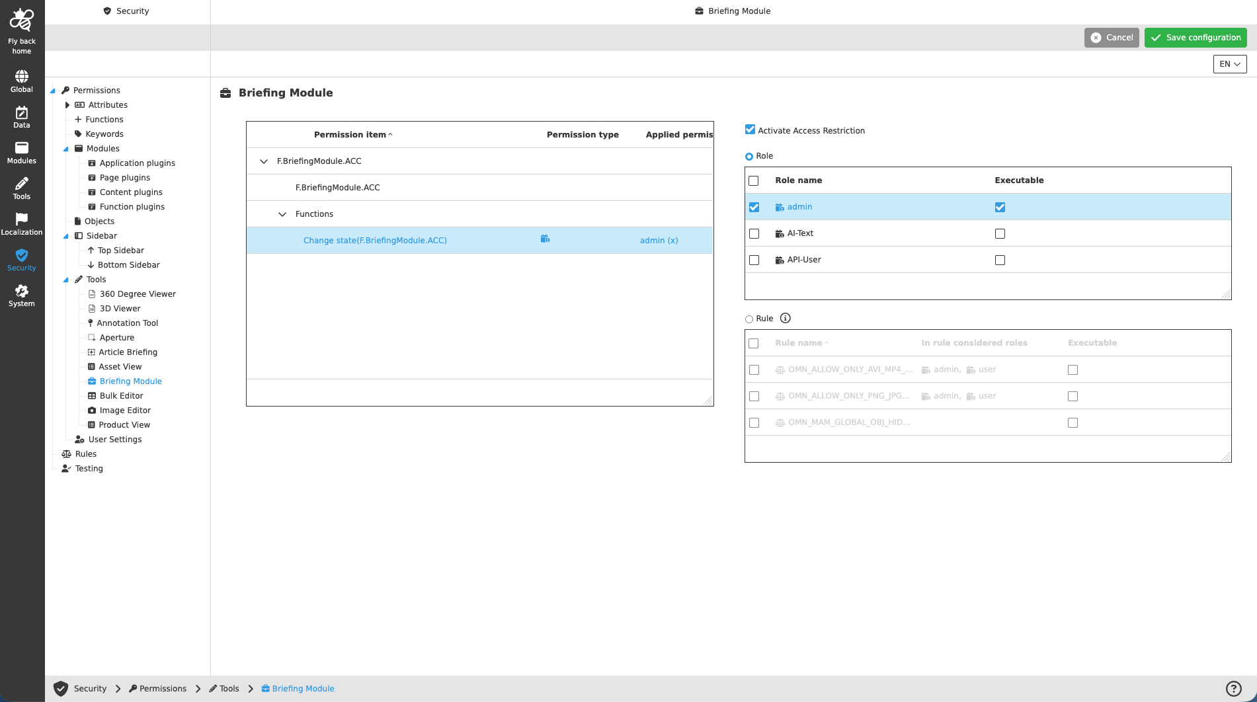Click the Save configuration button
The image size is (1257, 702).
(x=1195, y=38)
